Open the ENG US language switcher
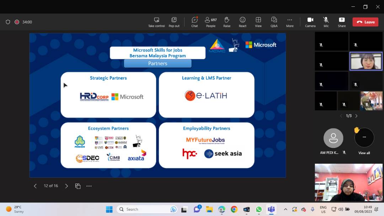384x216 pixels. click(323, 209)
